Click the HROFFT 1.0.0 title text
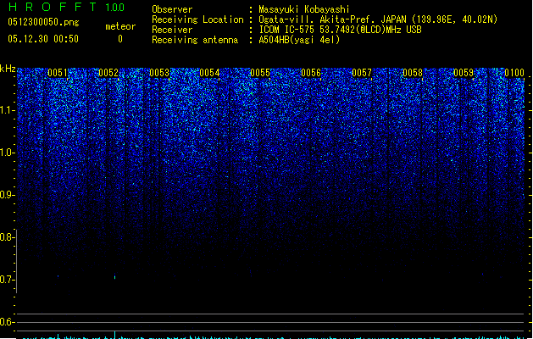Screen dimensions: 533x339 tap(66, 7)
